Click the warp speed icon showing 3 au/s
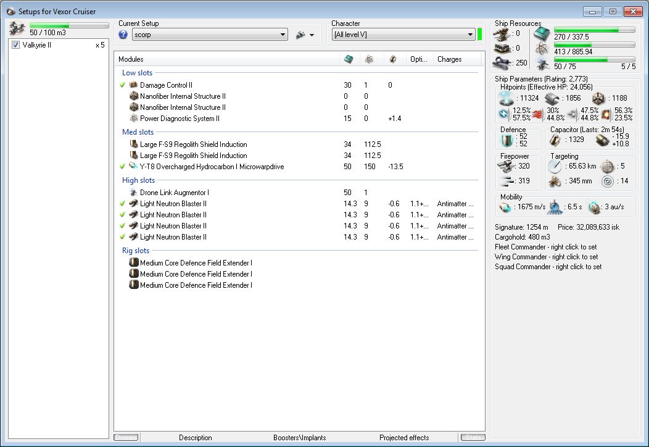The width and height of the screenshot is (649, 447). (x=594, y=207)
